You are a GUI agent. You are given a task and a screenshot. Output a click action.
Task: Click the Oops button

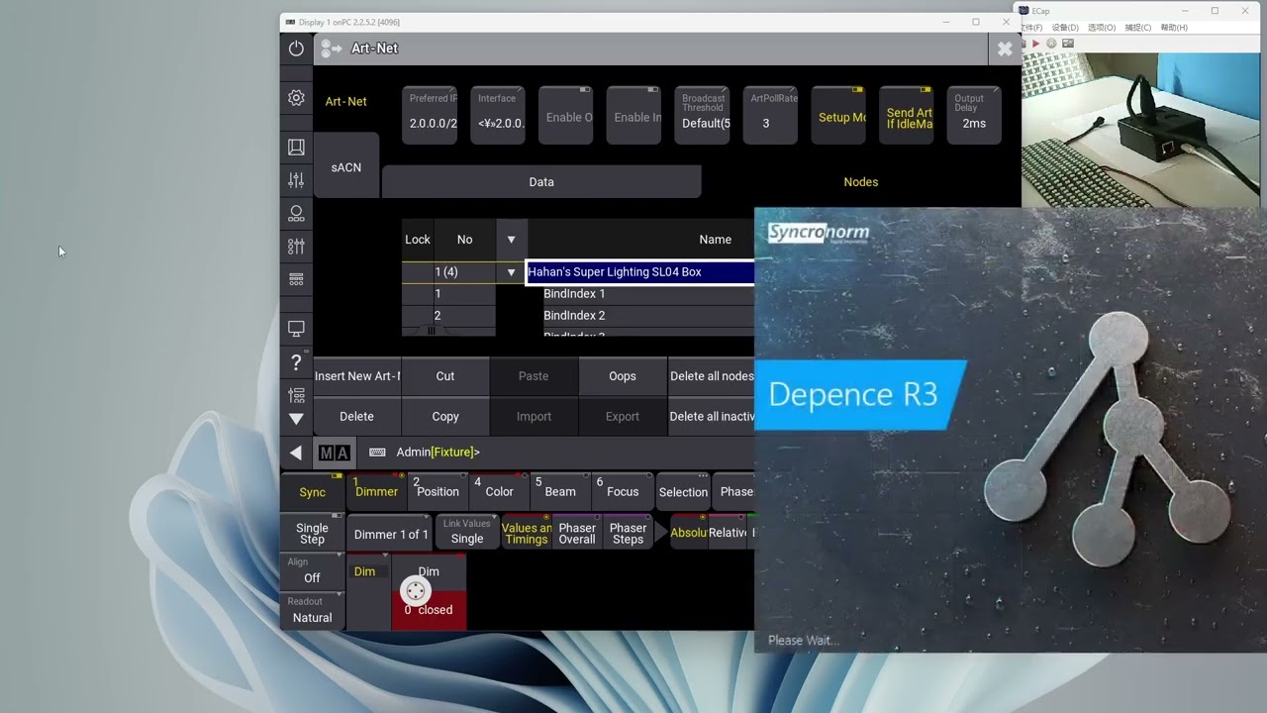(x=623, y=376)
